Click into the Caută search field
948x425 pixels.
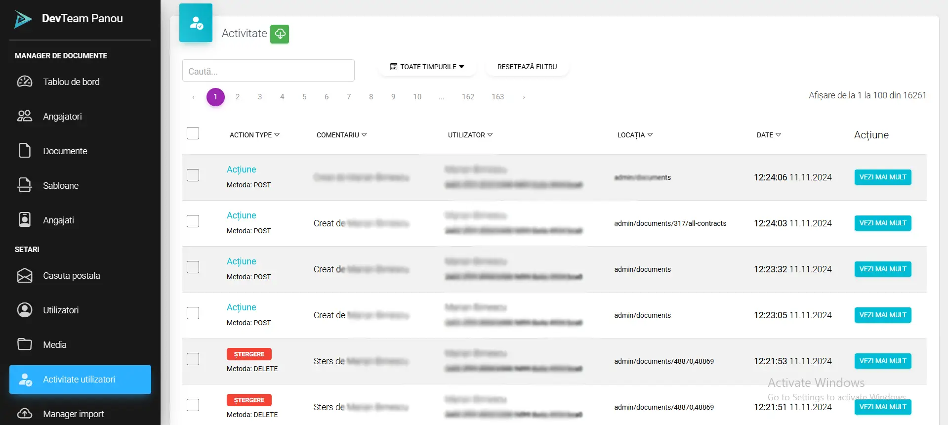tap(268, 71)
